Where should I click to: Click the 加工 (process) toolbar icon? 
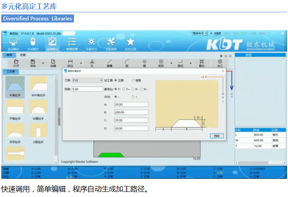[220, 63]
